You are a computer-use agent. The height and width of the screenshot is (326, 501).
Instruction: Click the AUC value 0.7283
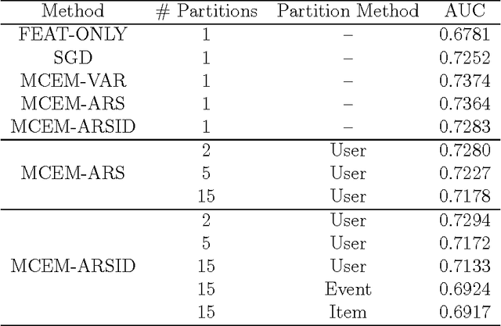tap(464, 127)
